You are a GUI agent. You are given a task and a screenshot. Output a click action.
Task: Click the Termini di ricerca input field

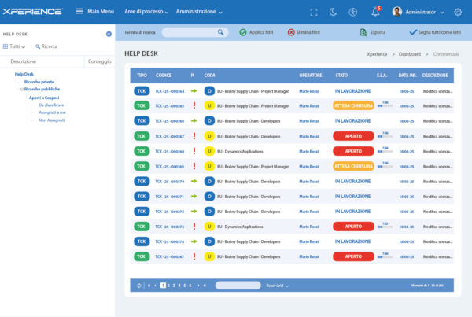coord(187,32)
